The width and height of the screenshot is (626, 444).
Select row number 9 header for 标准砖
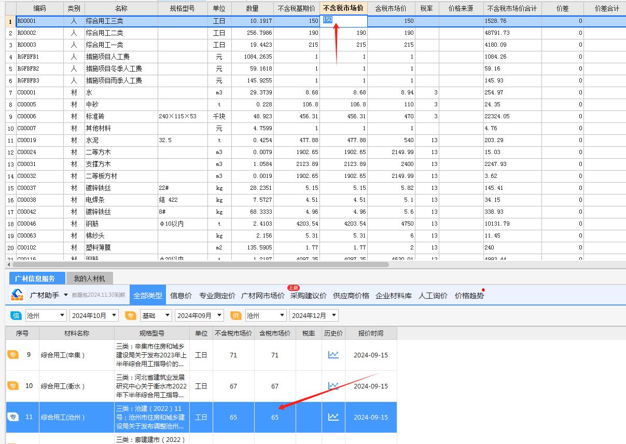(x=11, y=116)
